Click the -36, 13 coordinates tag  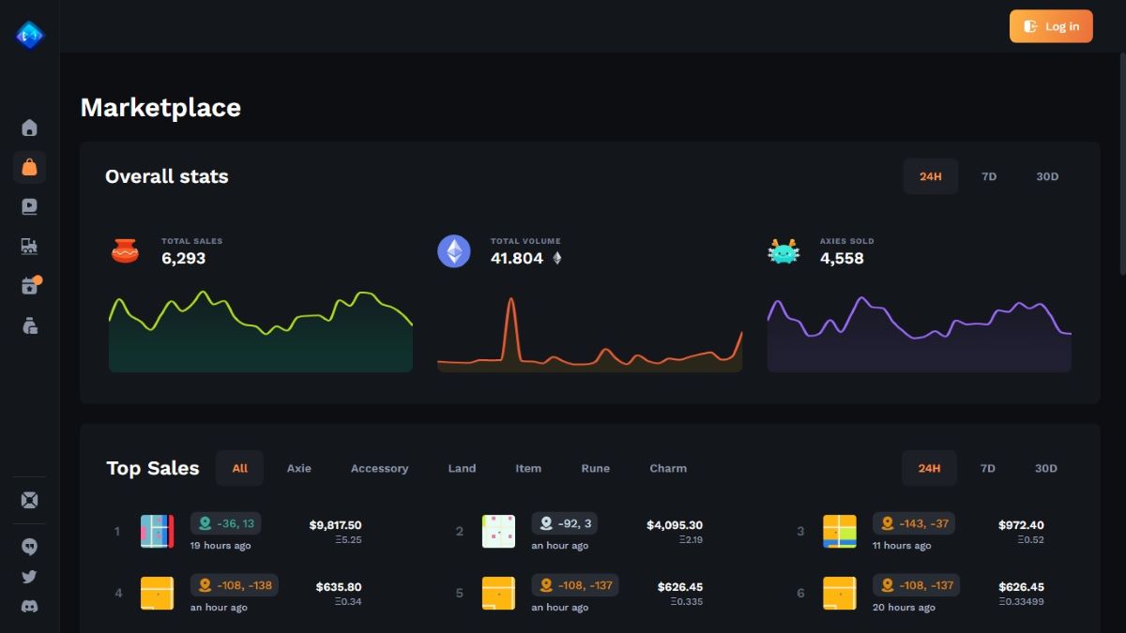(226, 523)
